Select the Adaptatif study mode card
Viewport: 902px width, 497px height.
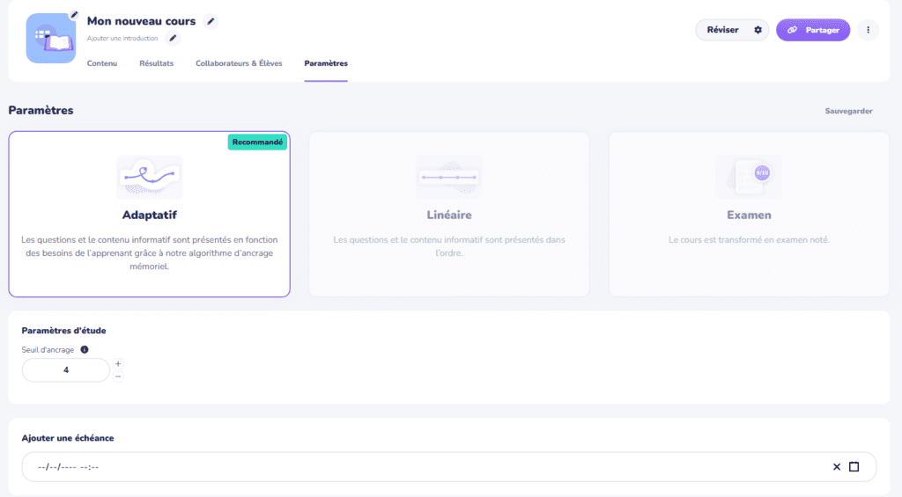149,215
